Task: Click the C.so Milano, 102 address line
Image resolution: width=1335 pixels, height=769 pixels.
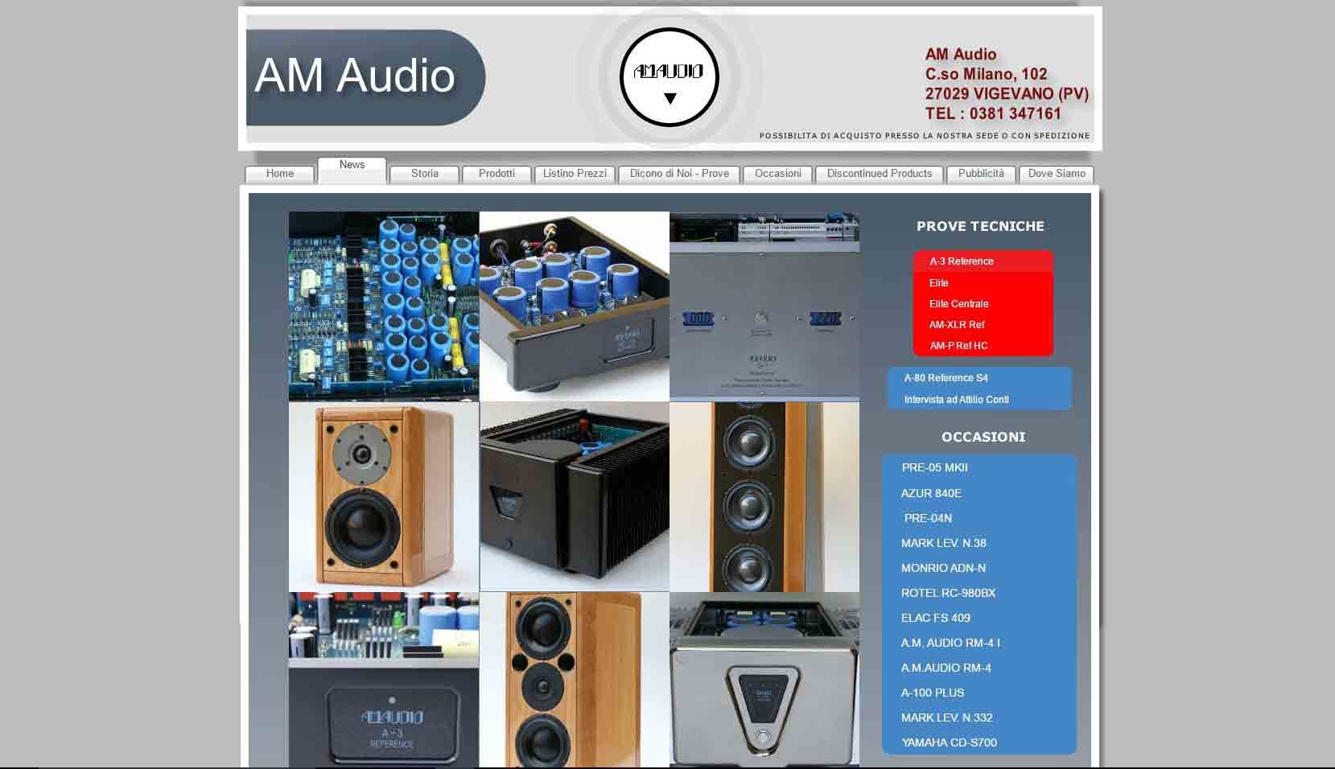Action: pos(987,74)
